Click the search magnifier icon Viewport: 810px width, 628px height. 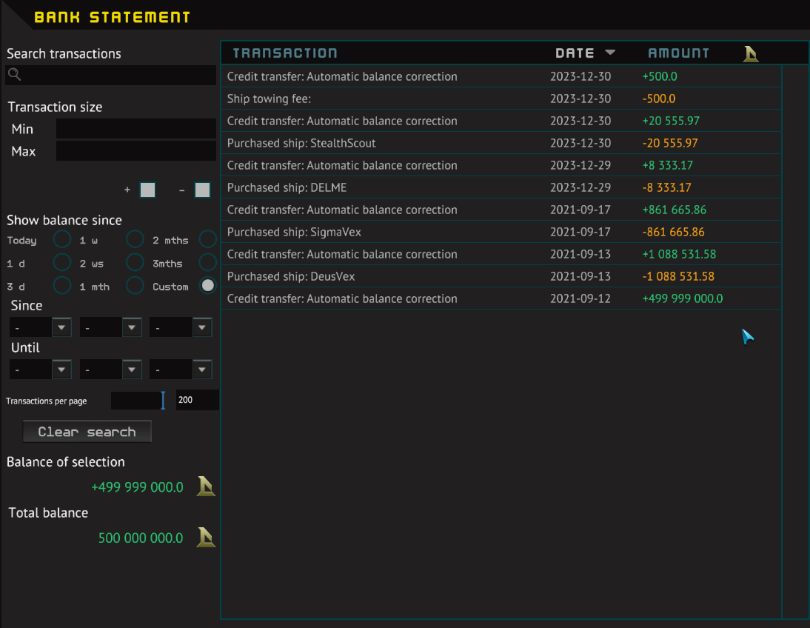pyautogui.click(x=14, y=75)
